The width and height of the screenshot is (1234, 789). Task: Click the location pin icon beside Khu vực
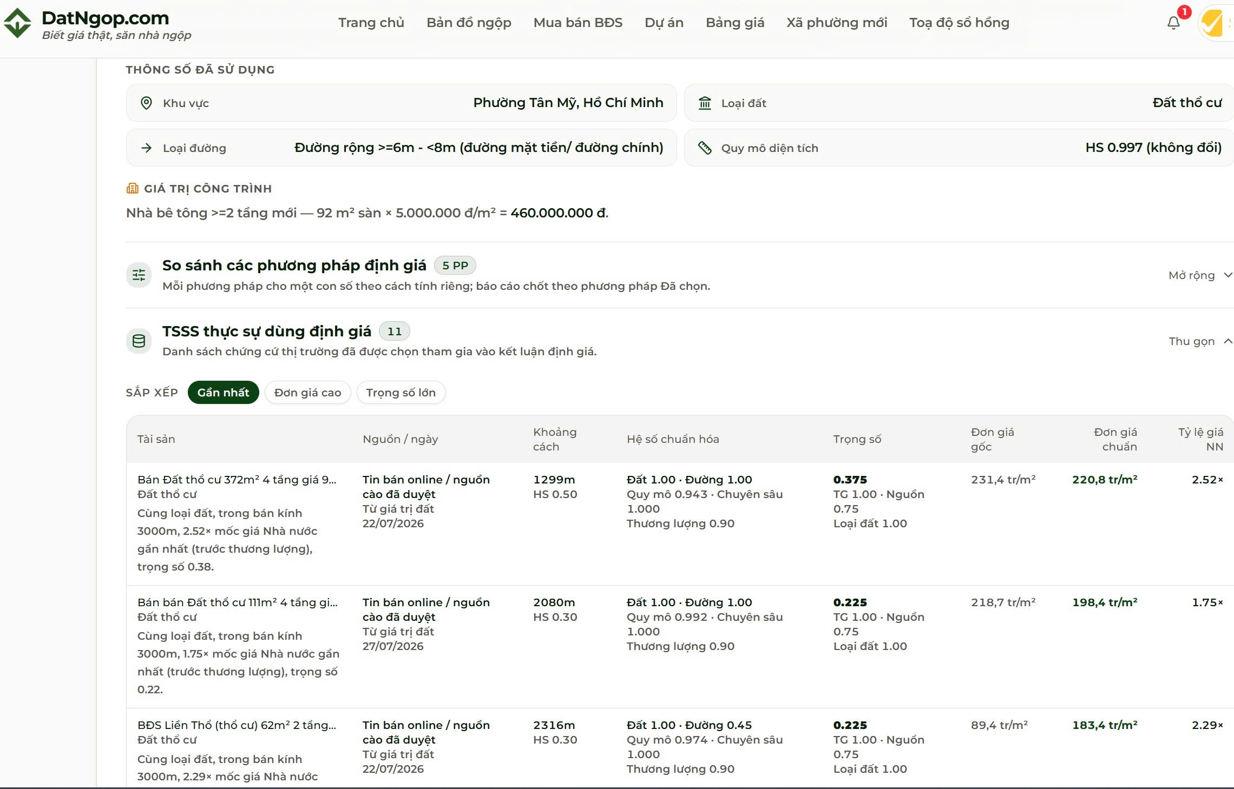(146, 103)
